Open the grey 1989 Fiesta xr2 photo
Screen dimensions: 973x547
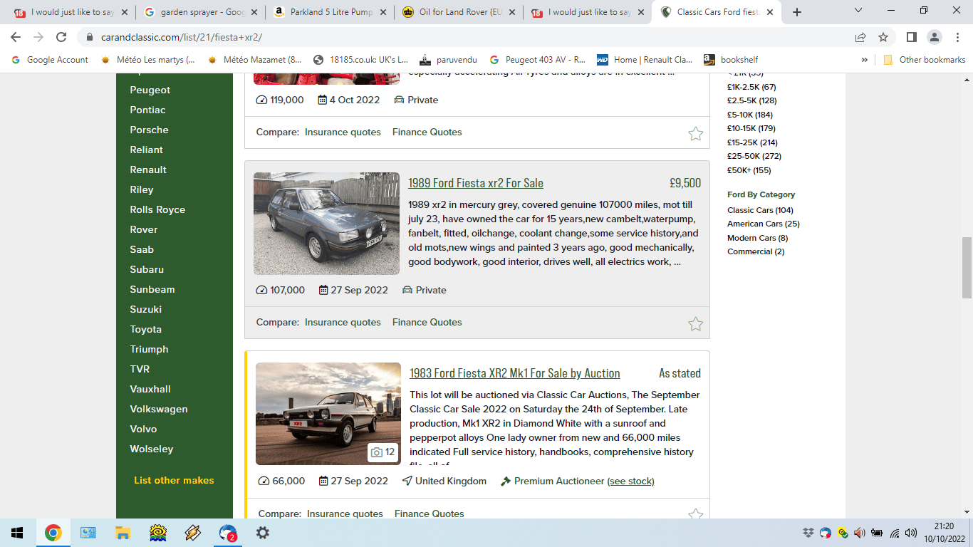[x=326, y=224]
